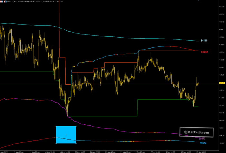Click the 29 Aug 12:00 time label
226x153 pixels.
(x=110, y=152)
